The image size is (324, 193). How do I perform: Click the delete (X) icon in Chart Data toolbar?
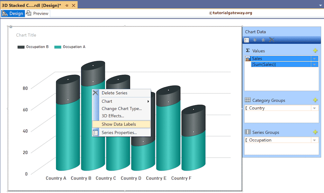(x=271, y=40)
